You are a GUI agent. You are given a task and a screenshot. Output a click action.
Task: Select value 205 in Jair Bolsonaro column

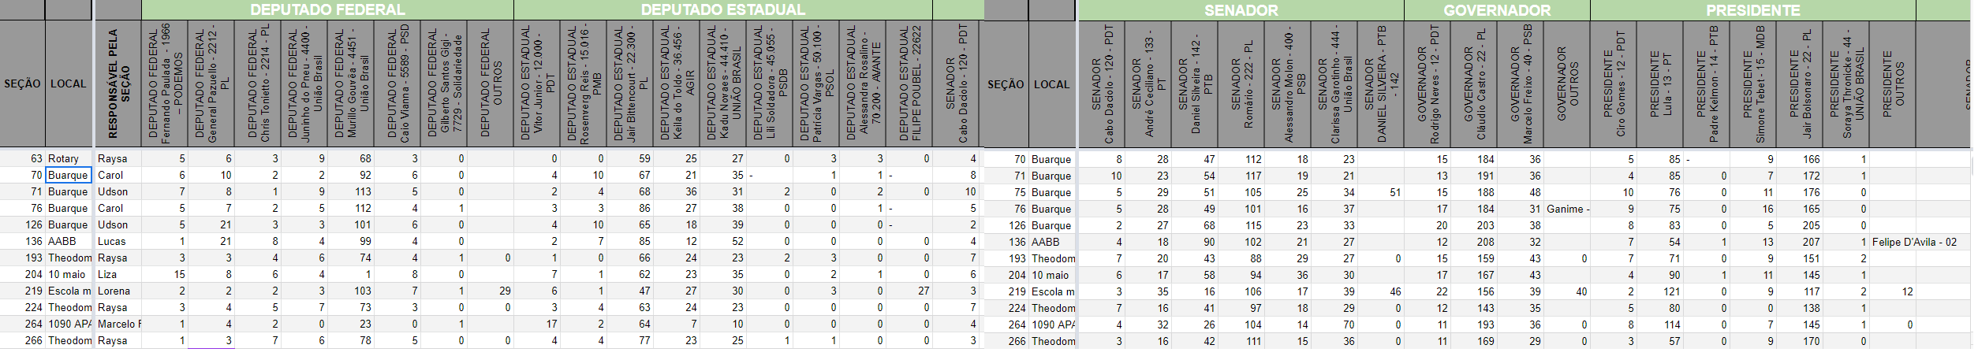pos(1800,225)
